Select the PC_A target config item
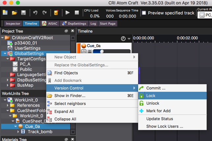 click(x=25, y=64)
